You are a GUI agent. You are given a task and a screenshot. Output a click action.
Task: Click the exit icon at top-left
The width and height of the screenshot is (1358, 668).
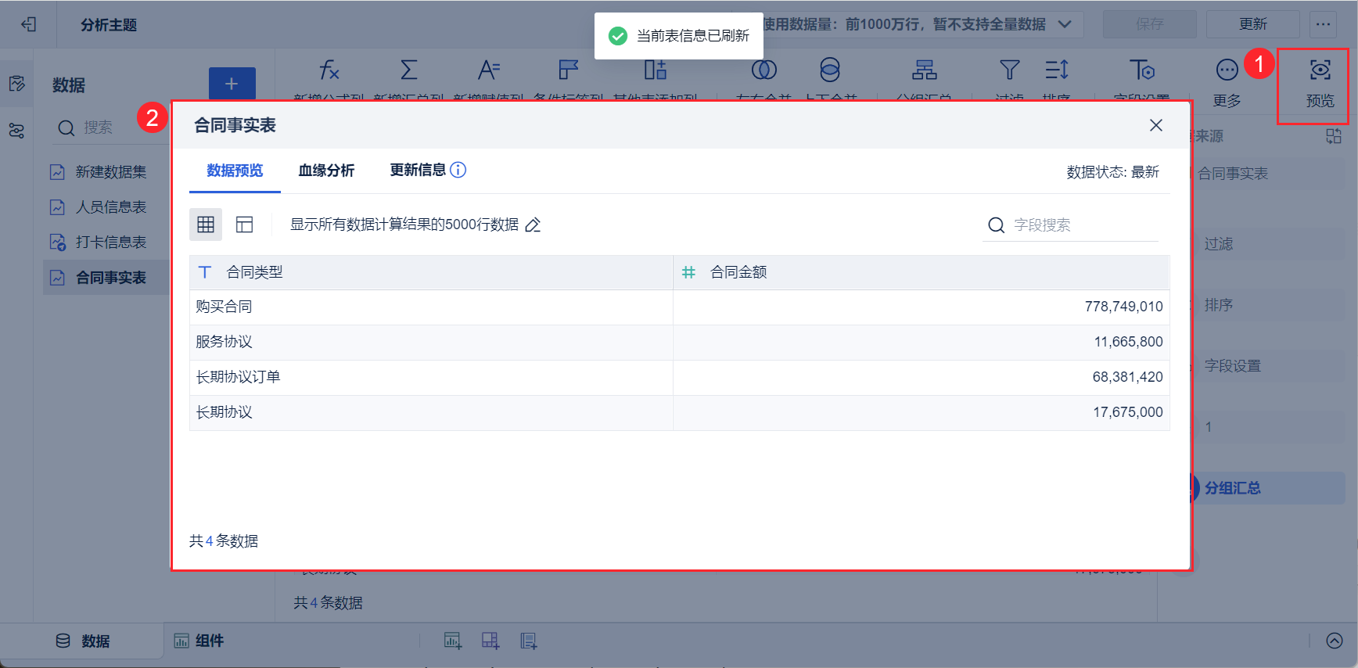pyautogui.click(x=28, y=24)
